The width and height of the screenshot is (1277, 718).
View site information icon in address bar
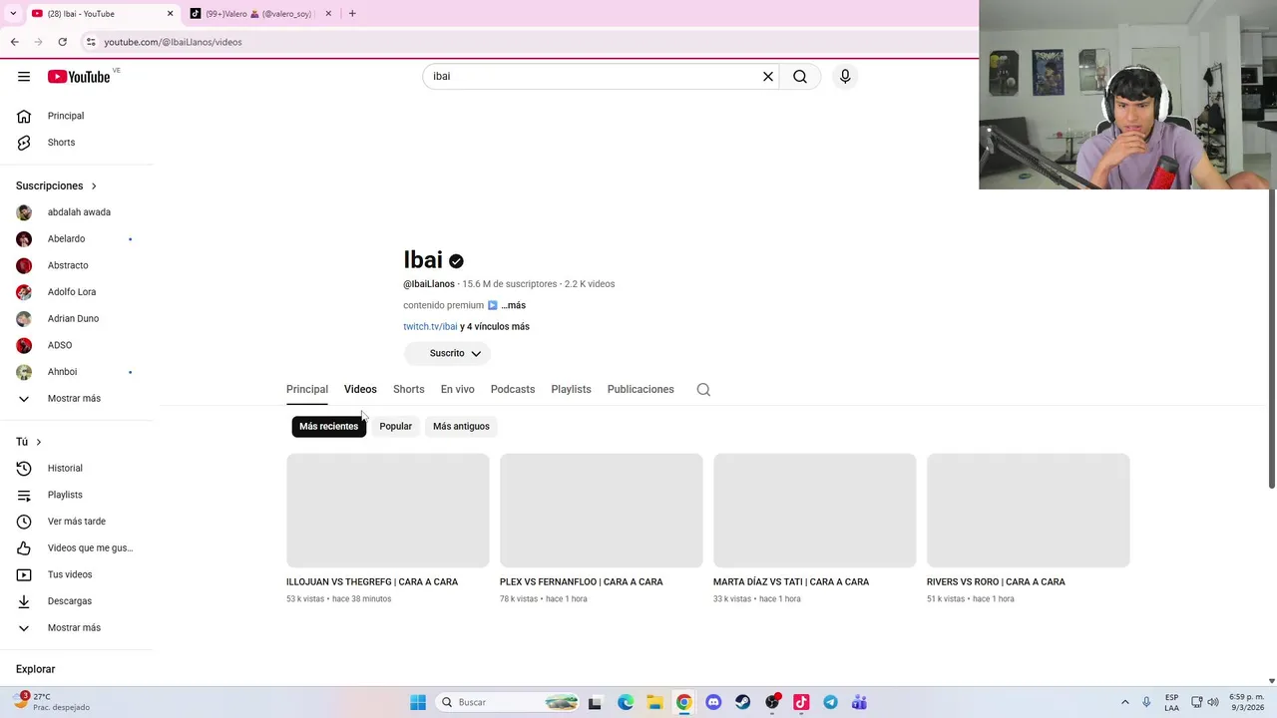pos(90,42)
